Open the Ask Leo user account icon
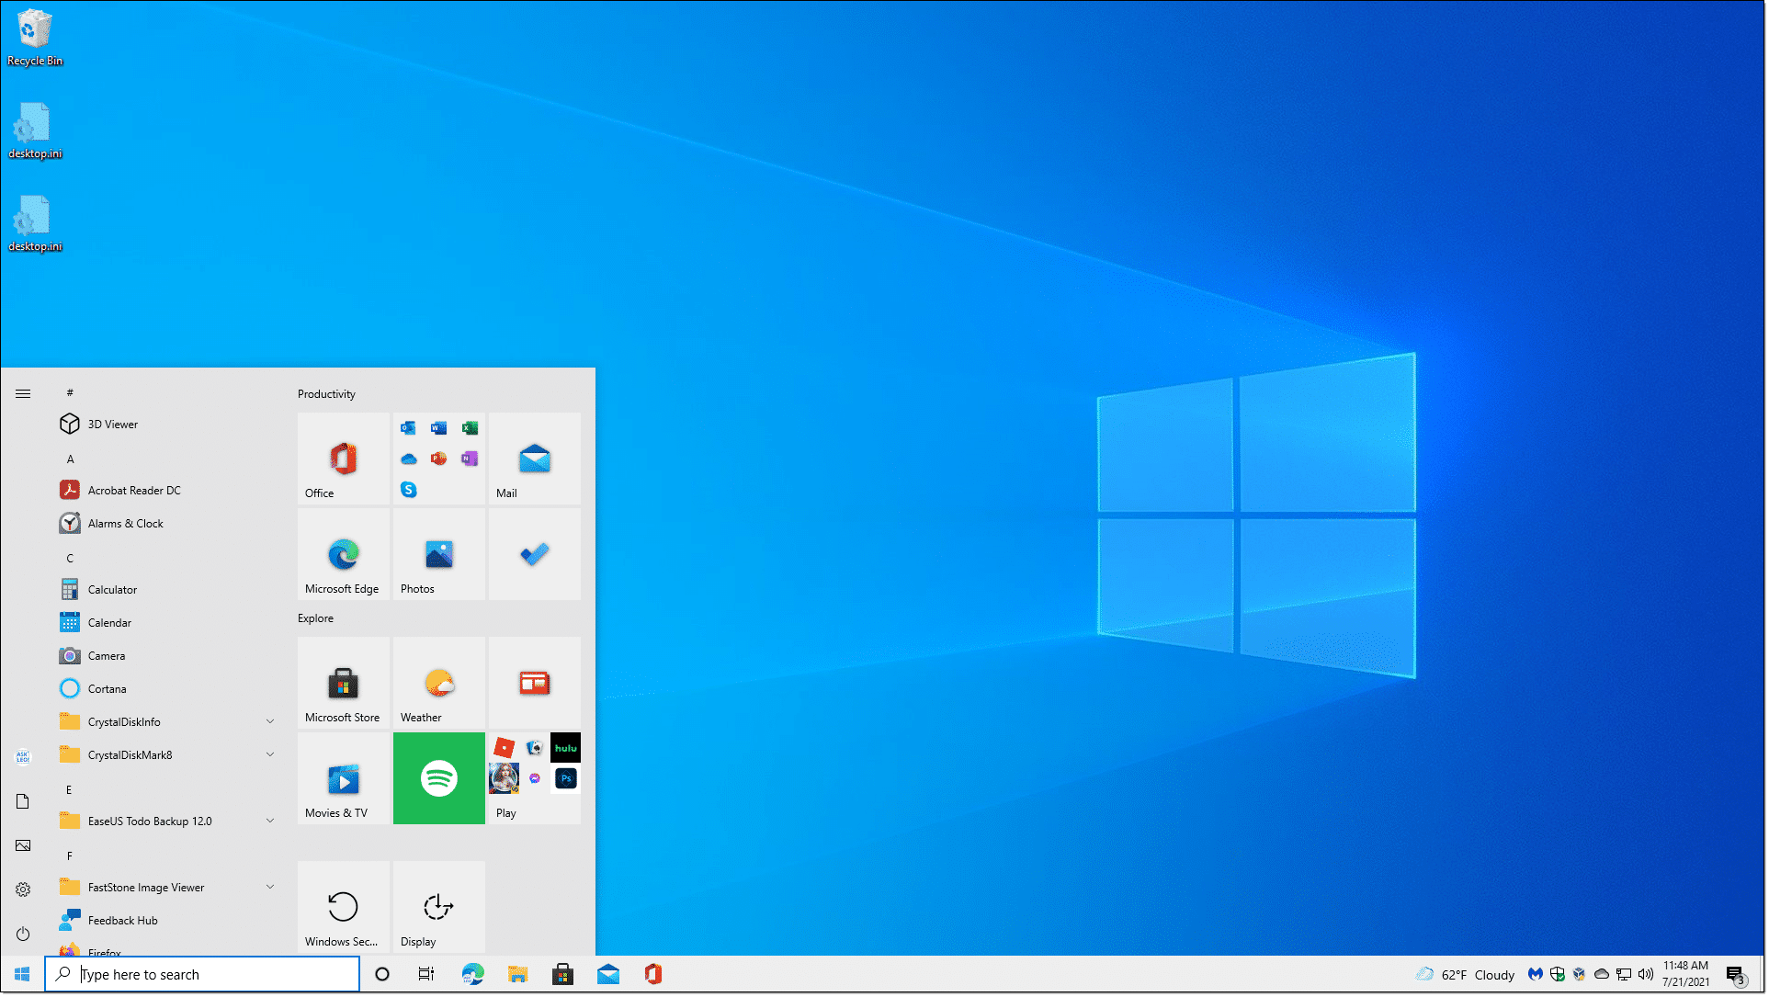The image size is (1769, 997). tap(23, 757)
